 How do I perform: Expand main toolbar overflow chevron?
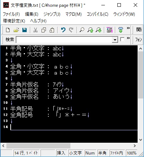pos(128,28)
